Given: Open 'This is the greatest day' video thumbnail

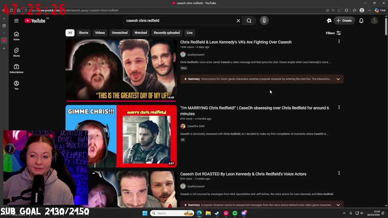Looking at the screenshot, I should 121,70.
